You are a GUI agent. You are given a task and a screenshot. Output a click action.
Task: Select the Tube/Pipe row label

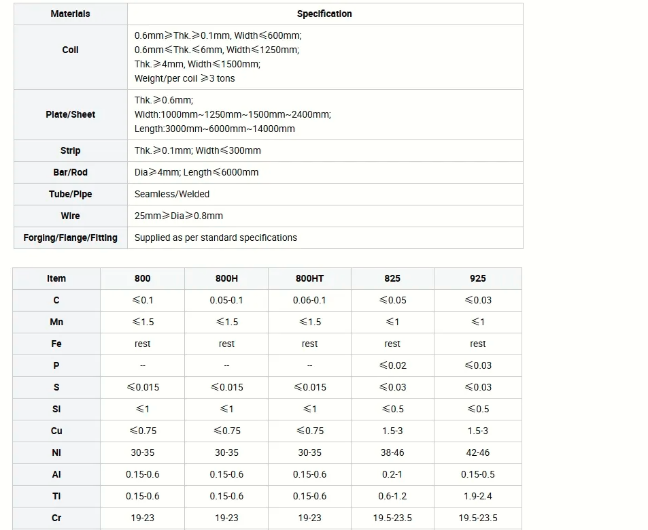click(70, 194)
